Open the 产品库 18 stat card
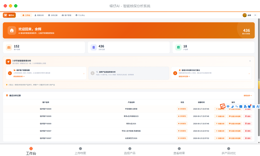Viewport: 260px width, 156px height. pos(213,47)
